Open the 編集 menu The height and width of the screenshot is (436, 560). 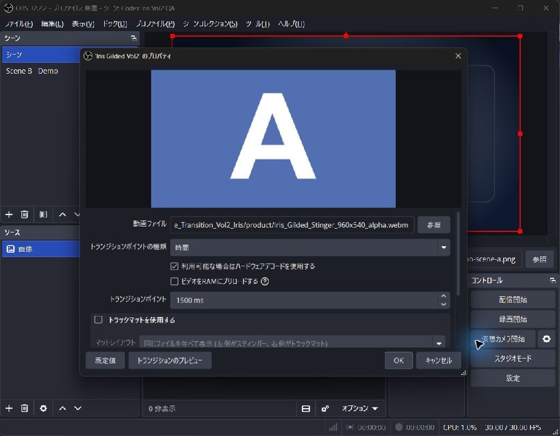52,24
